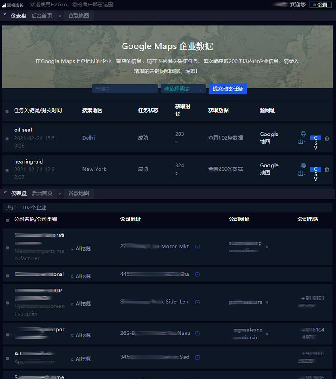Tick the checkbox for the oil seal task
This screenshot has height=379, width=336.
pyautogui.click(x=7, y=139)
